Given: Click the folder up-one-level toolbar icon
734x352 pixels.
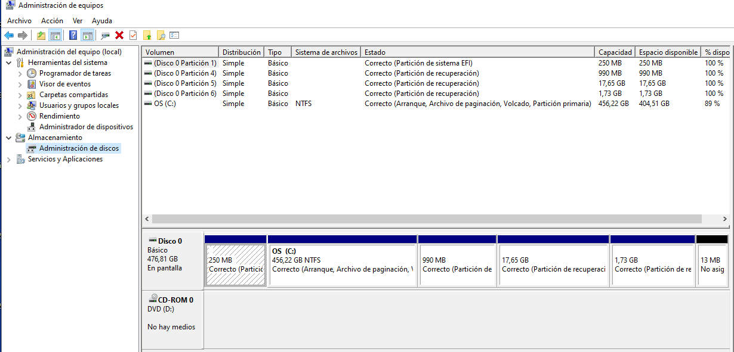Looking at the screenshot, I should (x=41, y=35).
